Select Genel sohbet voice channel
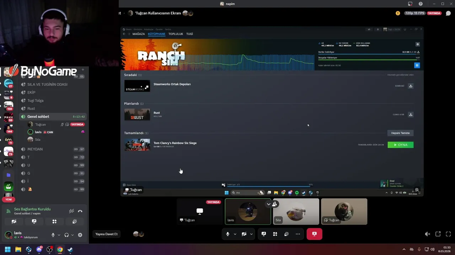455x255 pixels. coord(53,117)
